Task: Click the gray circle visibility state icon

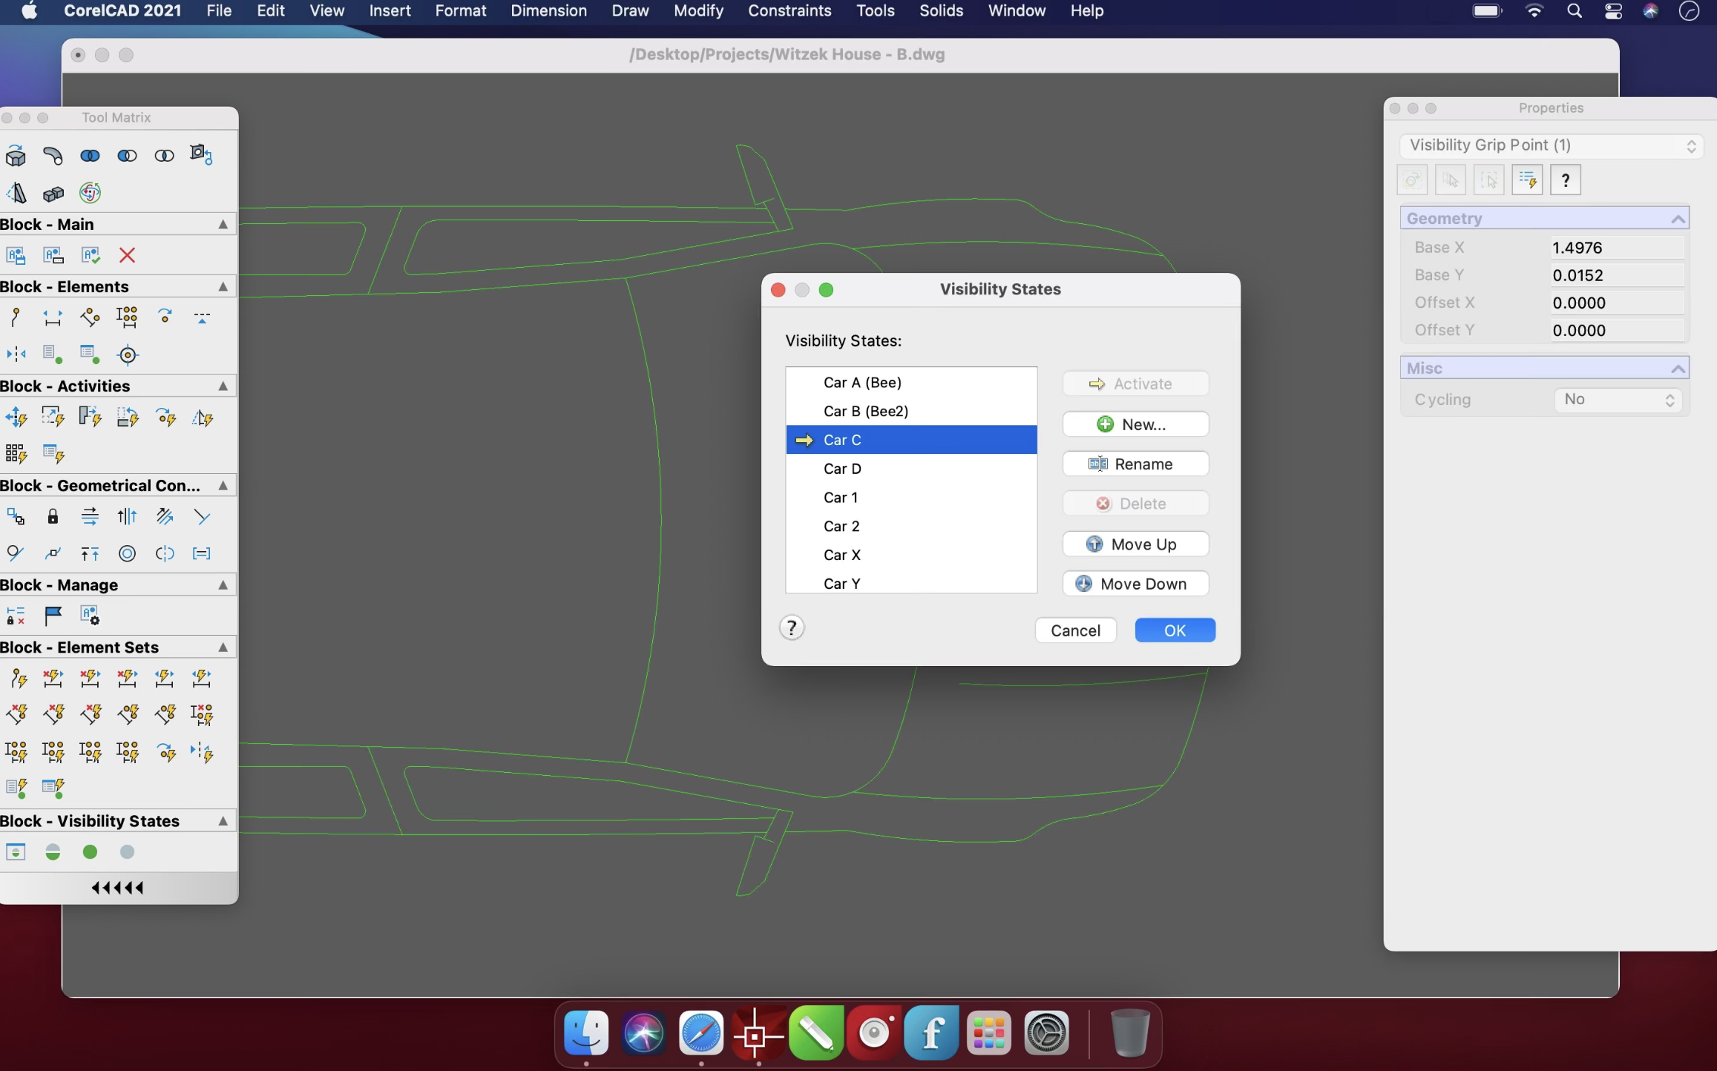Action: point(127,852)
